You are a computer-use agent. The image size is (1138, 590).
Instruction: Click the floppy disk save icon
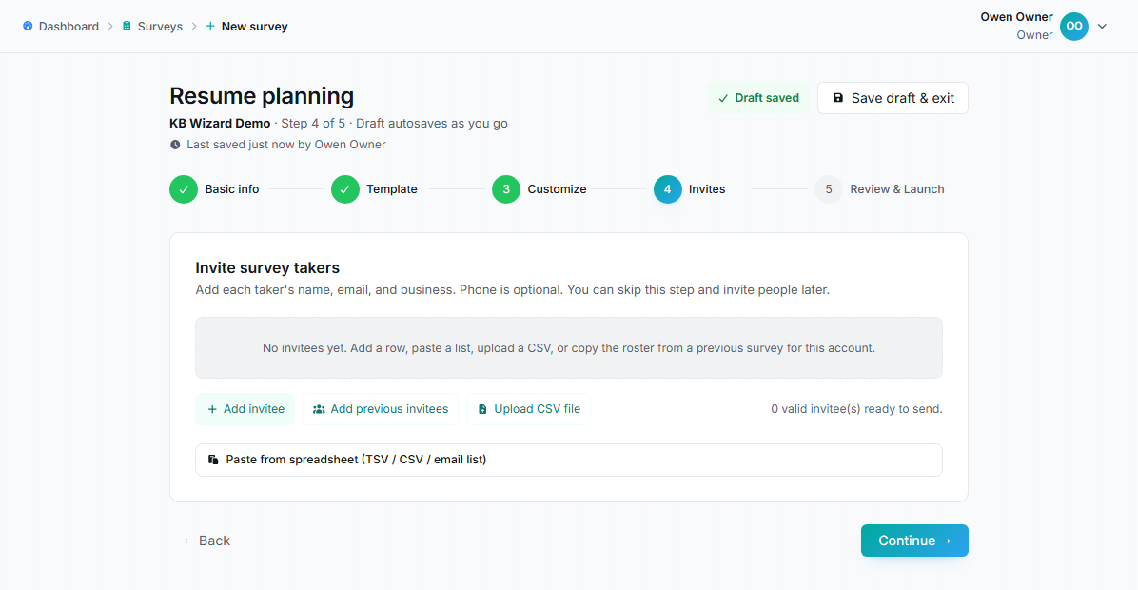[837, 98]
